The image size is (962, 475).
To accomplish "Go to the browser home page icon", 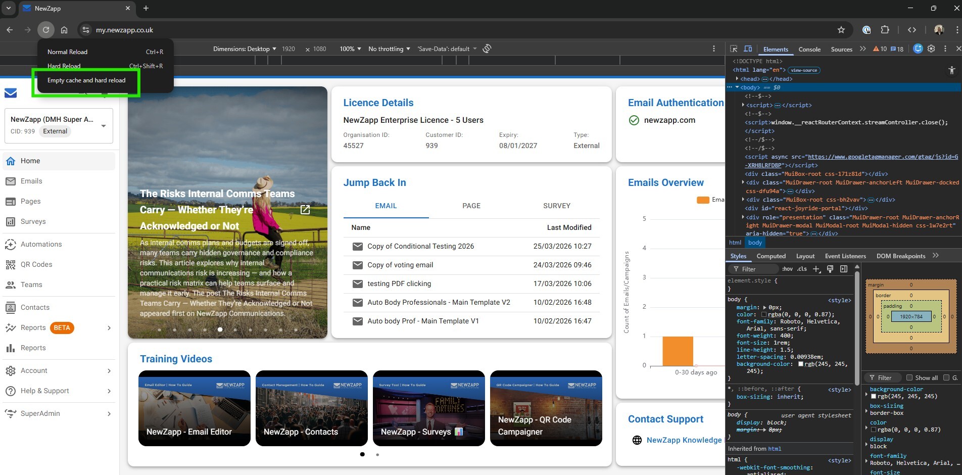I will 64,30.
